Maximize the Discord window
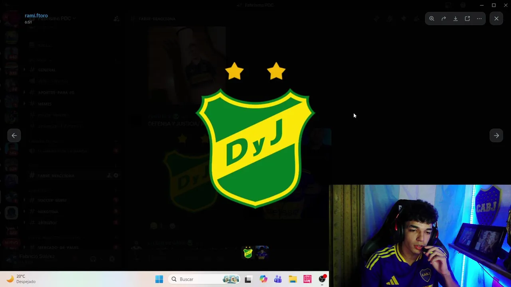 click(494, 5)
